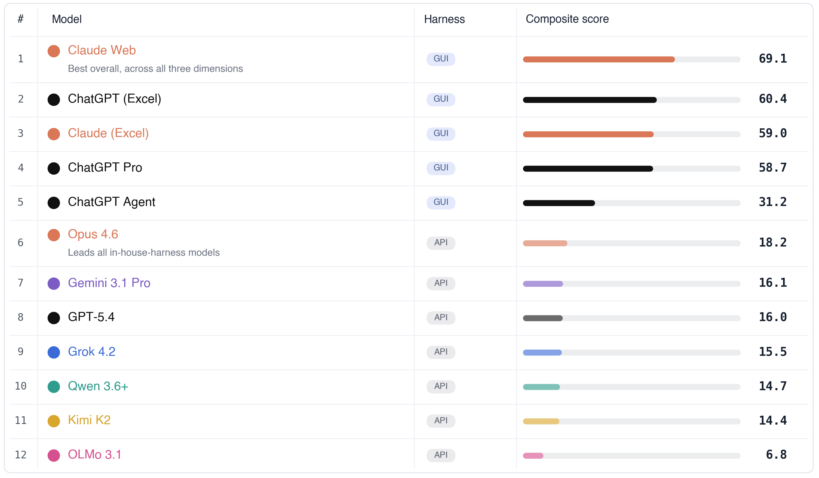819x478 pixels.
Task: Open the Gemini 3.1 Pro model name
Action: 109,283
